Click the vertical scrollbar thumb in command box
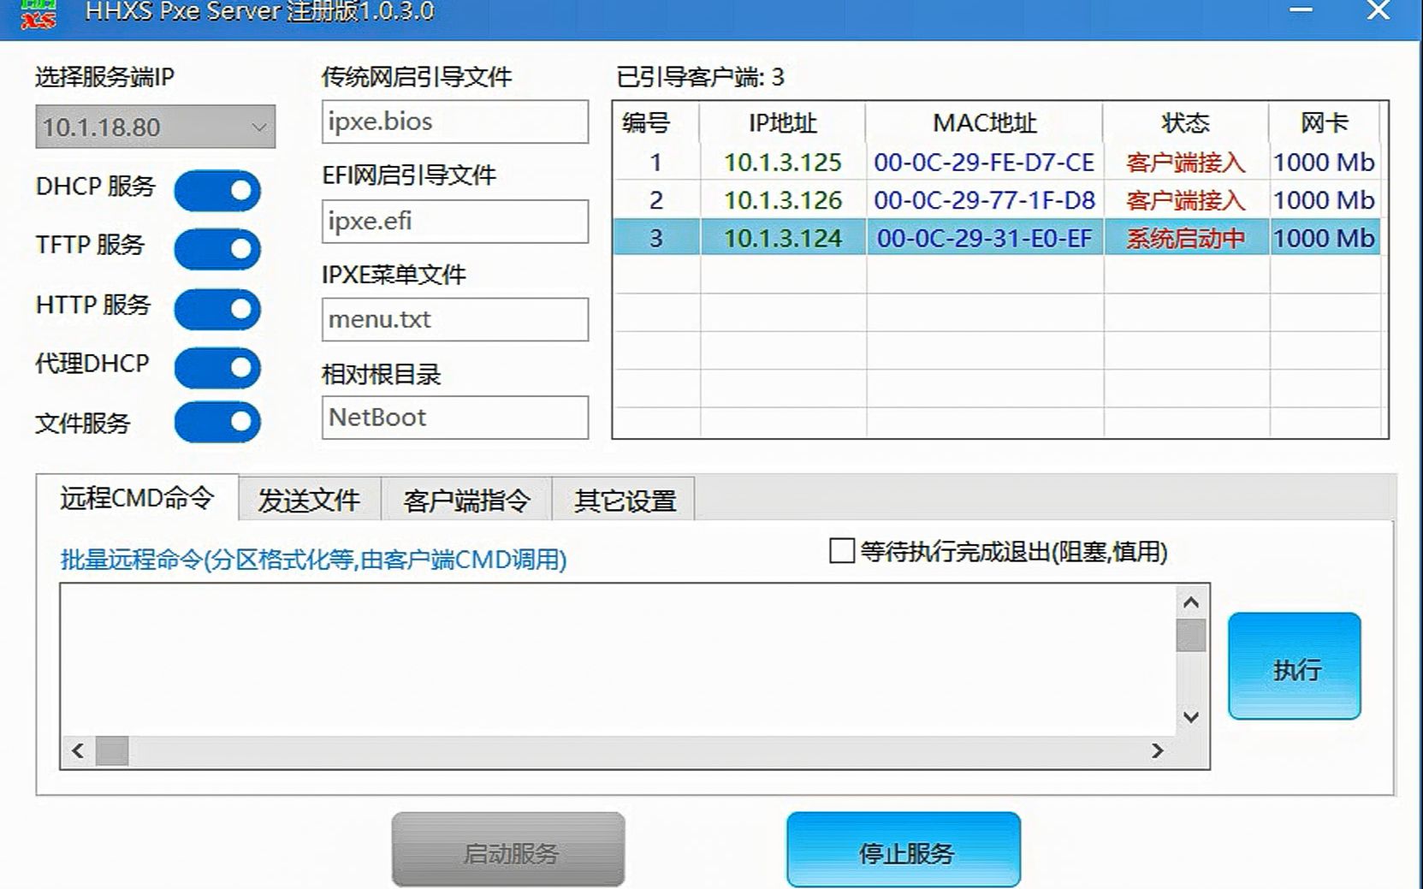1423x889 pixels. [x=1191, y=636]
